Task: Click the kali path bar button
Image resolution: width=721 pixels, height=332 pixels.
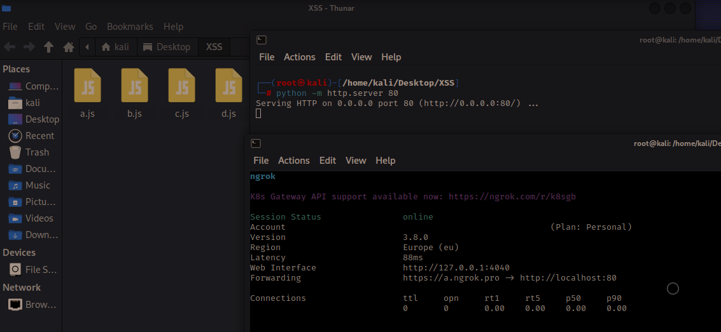Action: 115,47
